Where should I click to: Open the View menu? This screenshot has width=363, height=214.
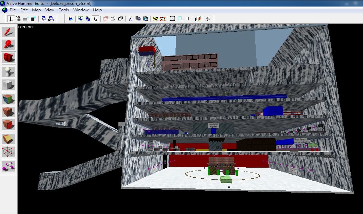point(50,10)
